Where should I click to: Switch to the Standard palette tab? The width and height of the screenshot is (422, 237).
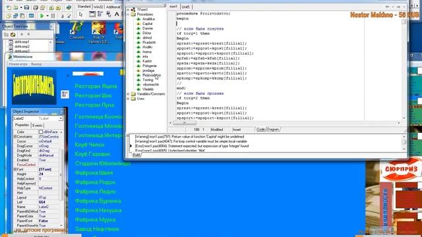[x=84, y=7]
